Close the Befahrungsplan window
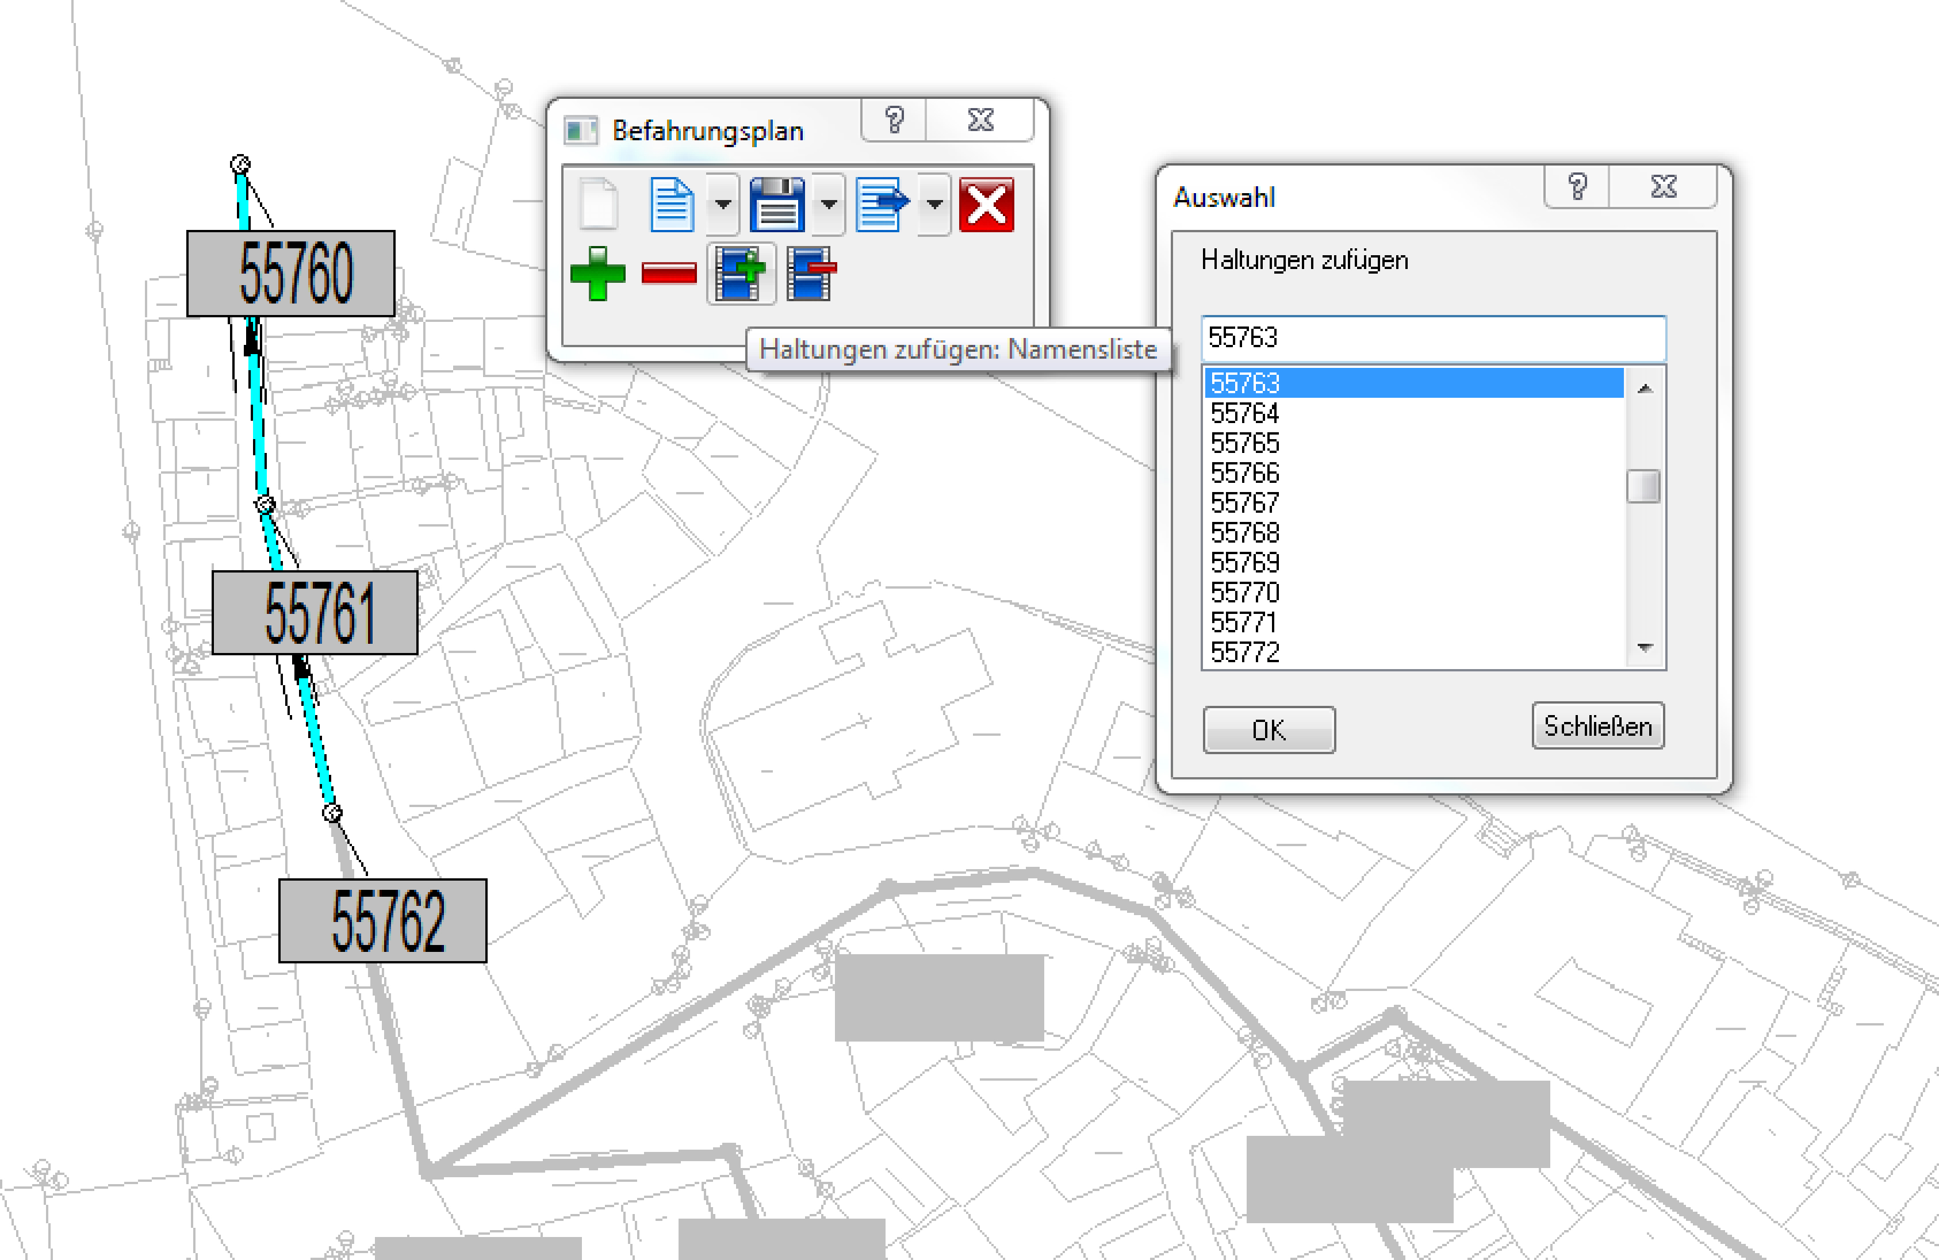Viewport: 1939px width, 1260px height. 980,121
